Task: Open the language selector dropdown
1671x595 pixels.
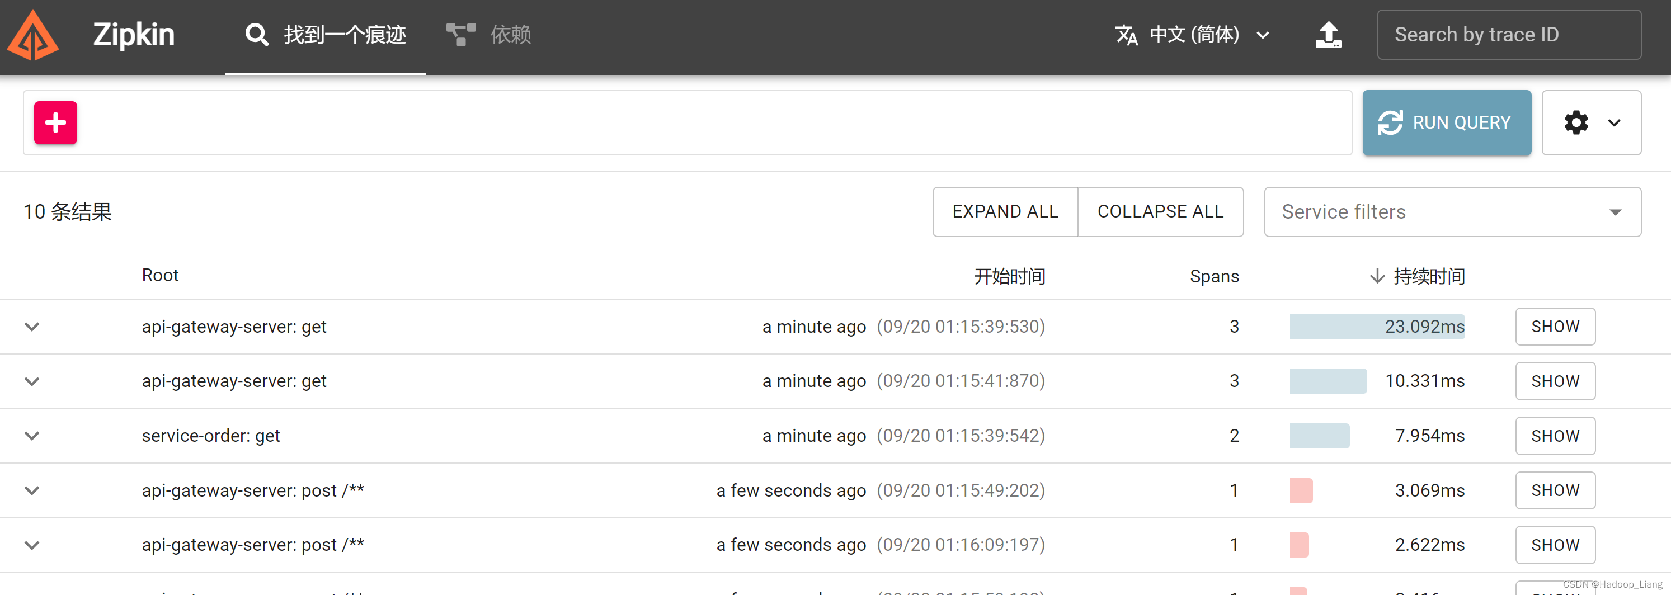Action: [x=1192, y=34]
